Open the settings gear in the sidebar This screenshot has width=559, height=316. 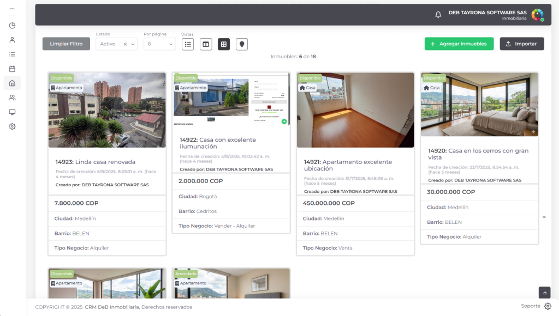point(12,126)
